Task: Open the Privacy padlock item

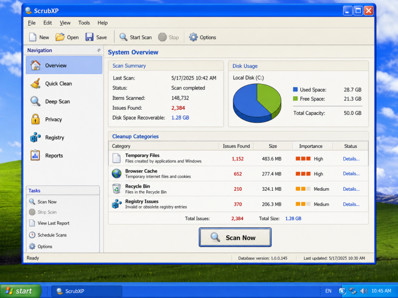Action: pyautogui.click(x=35, y=119)
